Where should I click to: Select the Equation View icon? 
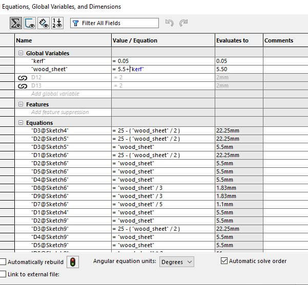(16, 23)
